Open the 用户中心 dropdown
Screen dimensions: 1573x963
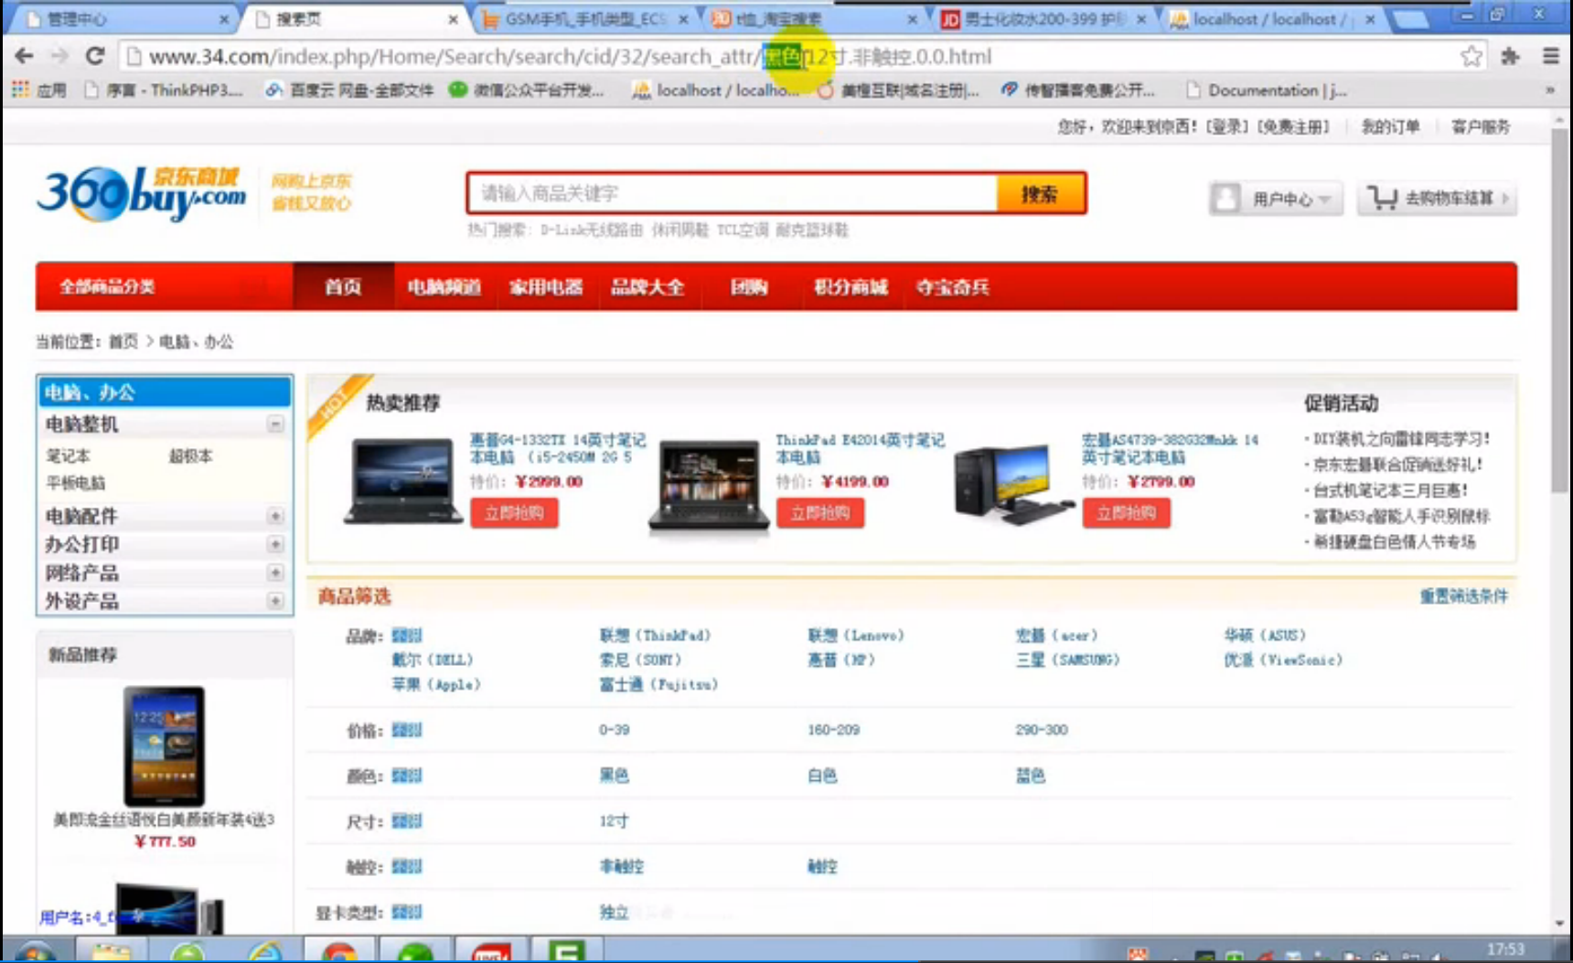[1276, 198]
